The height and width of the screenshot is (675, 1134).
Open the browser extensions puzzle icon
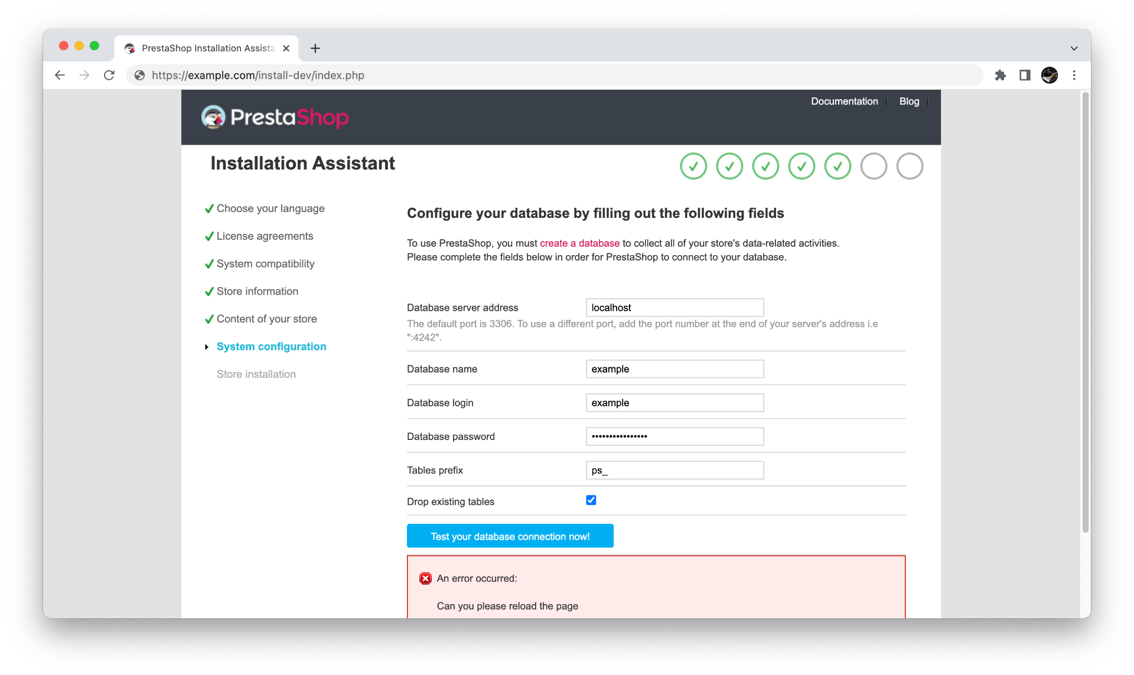[1000, 75]
